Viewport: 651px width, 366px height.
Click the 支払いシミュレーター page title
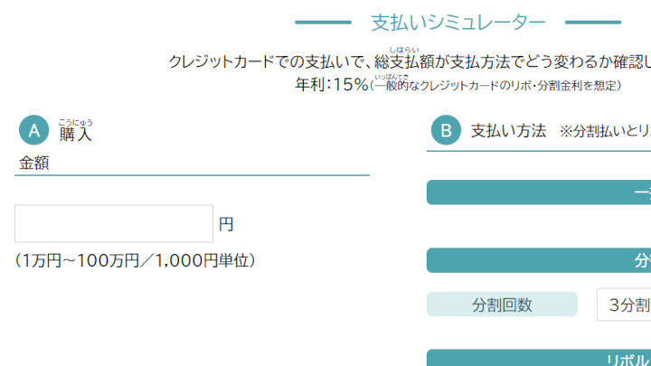tap(458, 23)
